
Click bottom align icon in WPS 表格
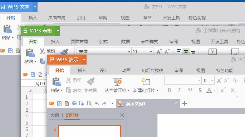193,52
